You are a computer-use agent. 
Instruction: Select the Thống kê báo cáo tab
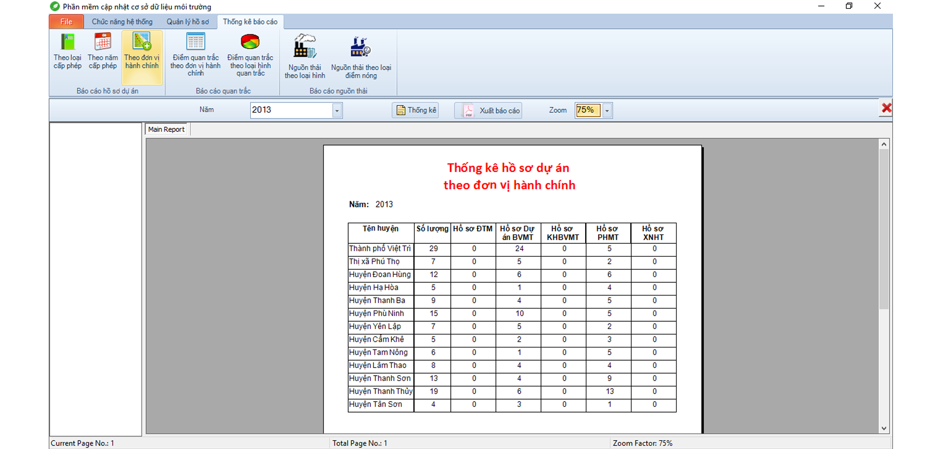(250, 22)
